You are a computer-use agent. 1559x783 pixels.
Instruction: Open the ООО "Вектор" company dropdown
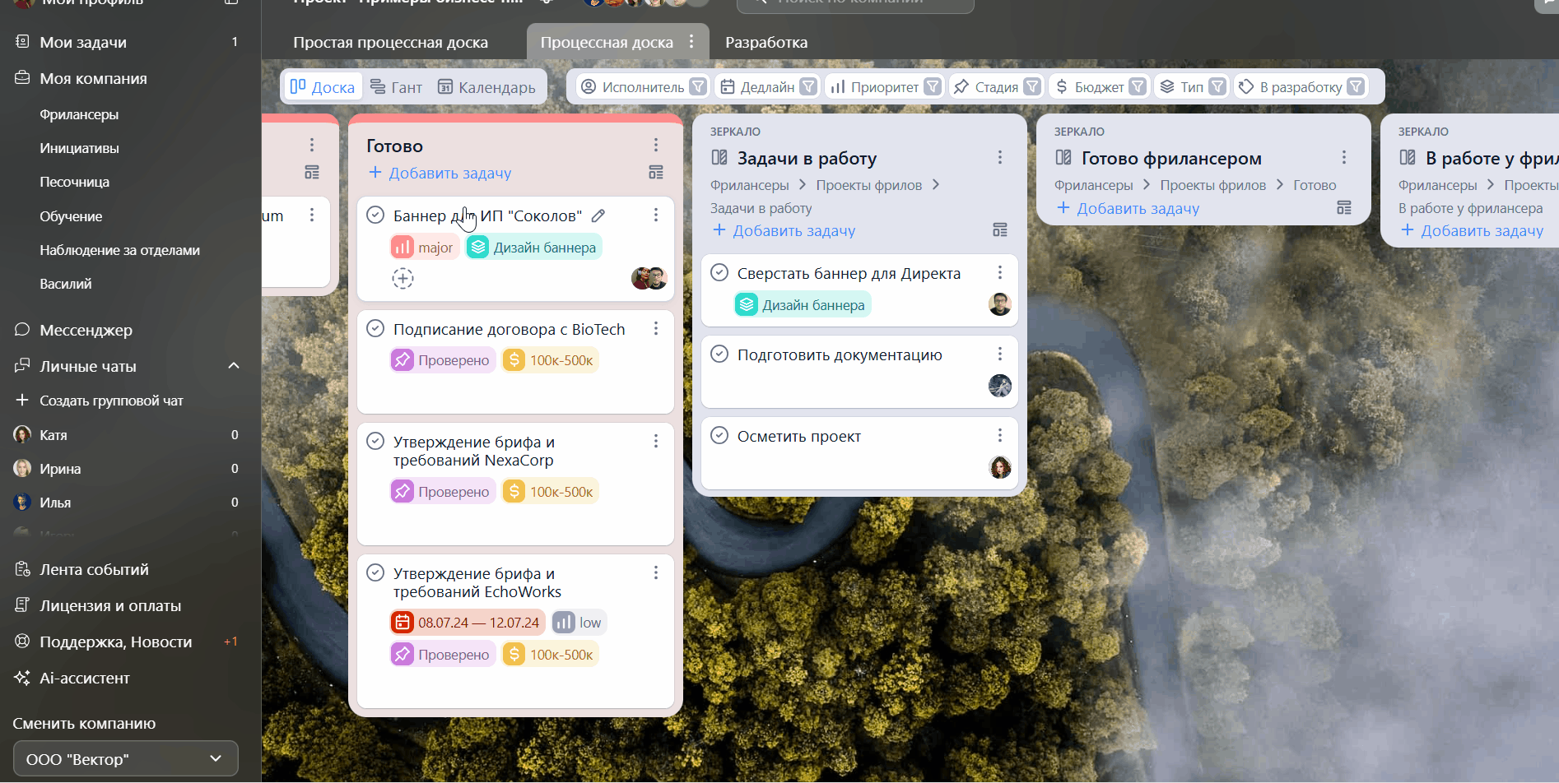(125, 758)
